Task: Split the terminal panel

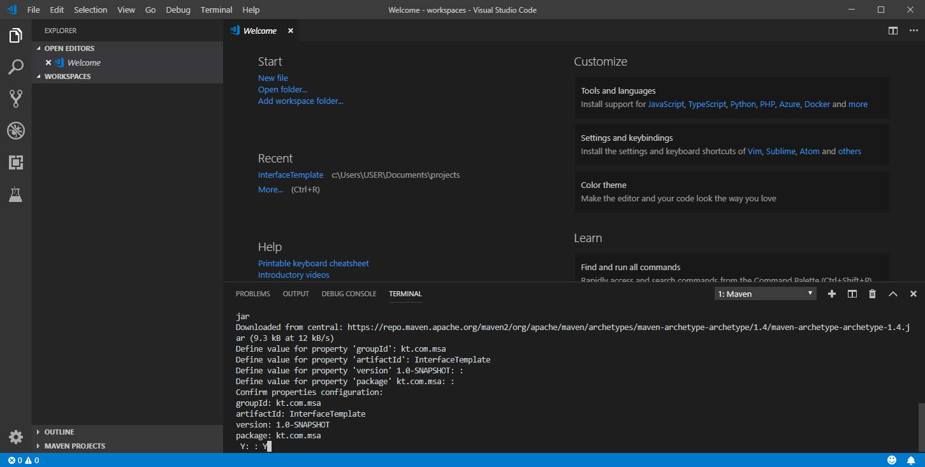Action: (x=852, y=294)
